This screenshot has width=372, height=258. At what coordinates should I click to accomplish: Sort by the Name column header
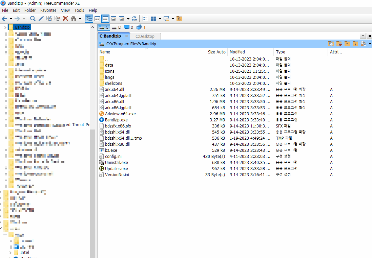[146, 52]
